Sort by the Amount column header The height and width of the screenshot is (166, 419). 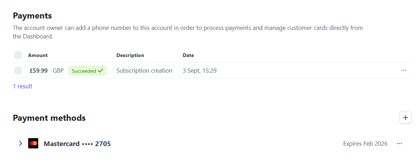click(38, 55)
